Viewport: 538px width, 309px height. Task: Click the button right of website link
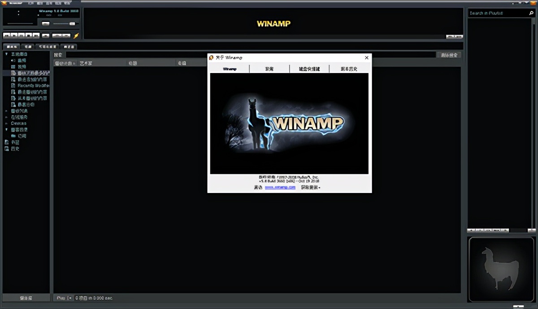pyautogui.click(x=311, y=188)
